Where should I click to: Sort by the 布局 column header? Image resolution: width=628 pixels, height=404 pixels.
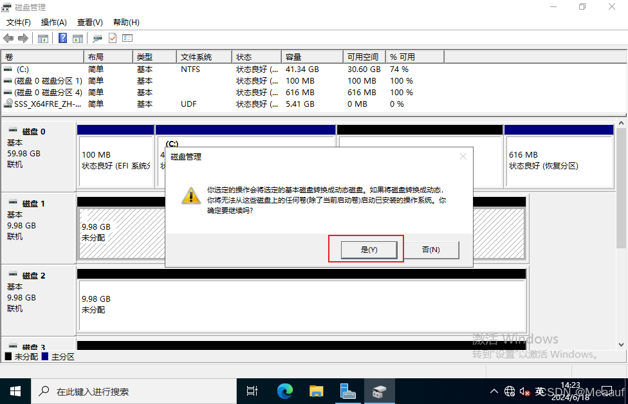108,57
